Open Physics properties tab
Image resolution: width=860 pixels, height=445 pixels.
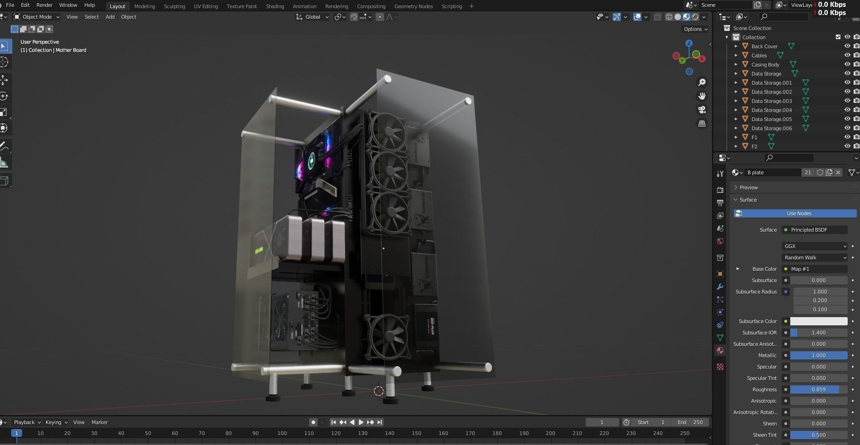click(720, 312)
